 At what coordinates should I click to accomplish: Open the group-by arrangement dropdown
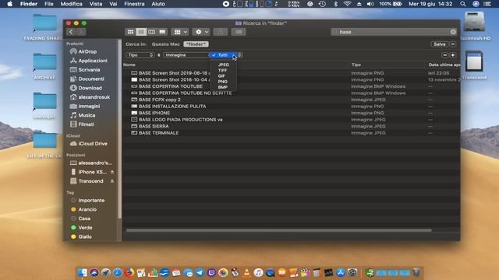(x=180, y=32)
